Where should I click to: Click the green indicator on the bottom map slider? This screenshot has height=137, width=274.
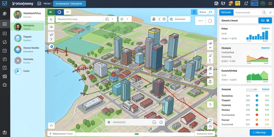click(x=137, y=134)
